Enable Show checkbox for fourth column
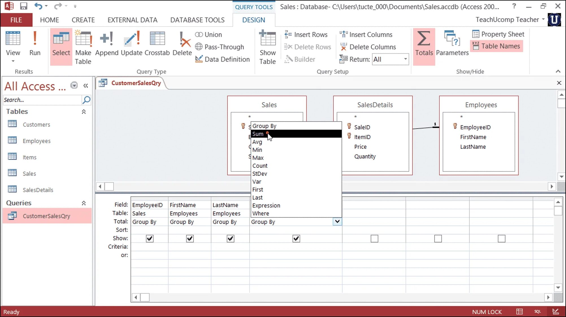The width and height of the screenshot is (566, 317). tap(296, 238)
